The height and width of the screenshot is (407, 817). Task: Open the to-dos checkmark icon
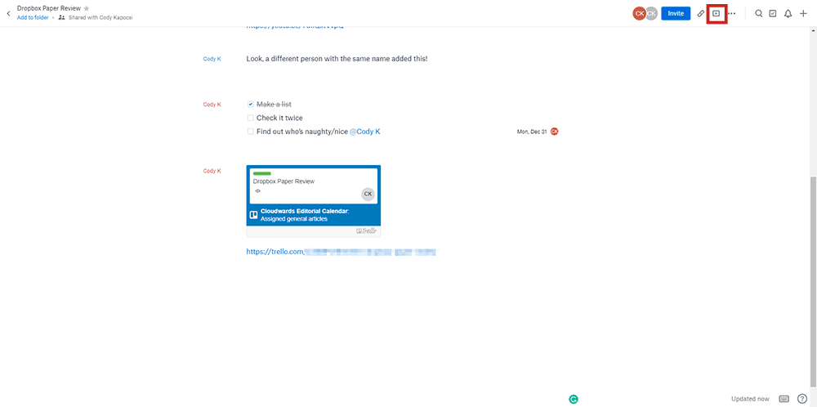[x=773, y=14]
